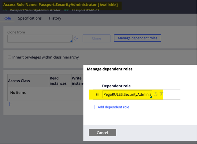This screenshot has width=197, height=144.
Task: Click the ID Passport:SecurityAdministrator value
Action: click(x=35, y=10)
